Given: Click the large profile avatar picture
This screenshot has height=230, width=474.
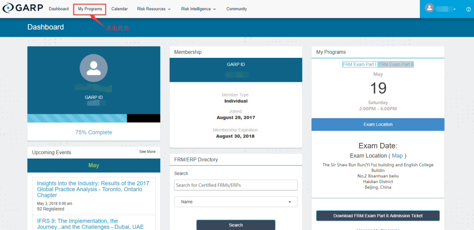Looking at the screenshot, I should (94, 68).
